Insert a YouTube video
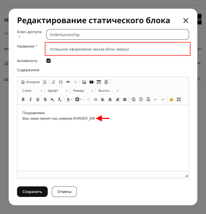Screen dimensions: 206x214 coord(92,82)
